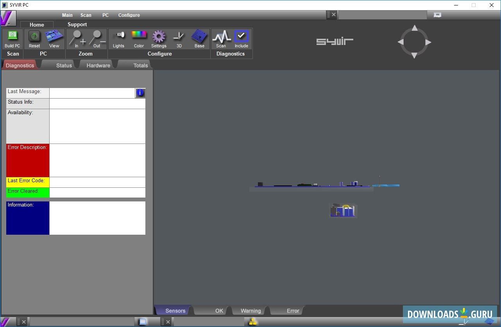Close the first bottom toolbar with X
The width and height of the screenshot is (501, 327).
24,322
